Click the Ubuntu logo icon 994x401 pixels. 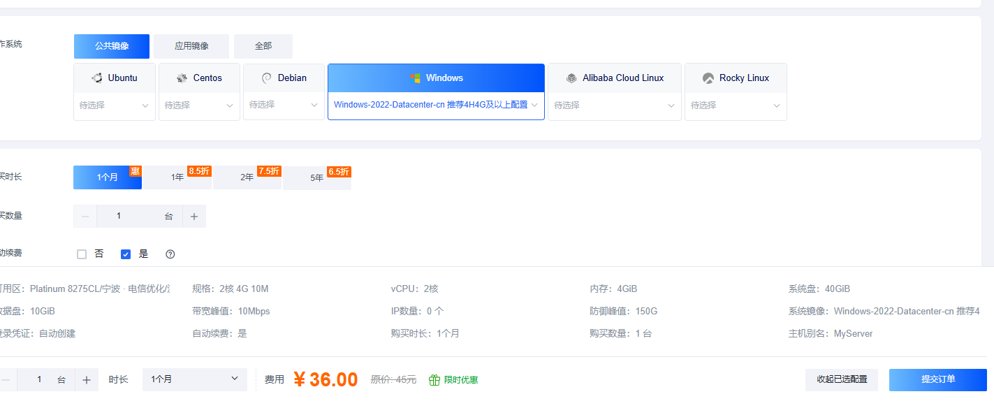(97, 78)
